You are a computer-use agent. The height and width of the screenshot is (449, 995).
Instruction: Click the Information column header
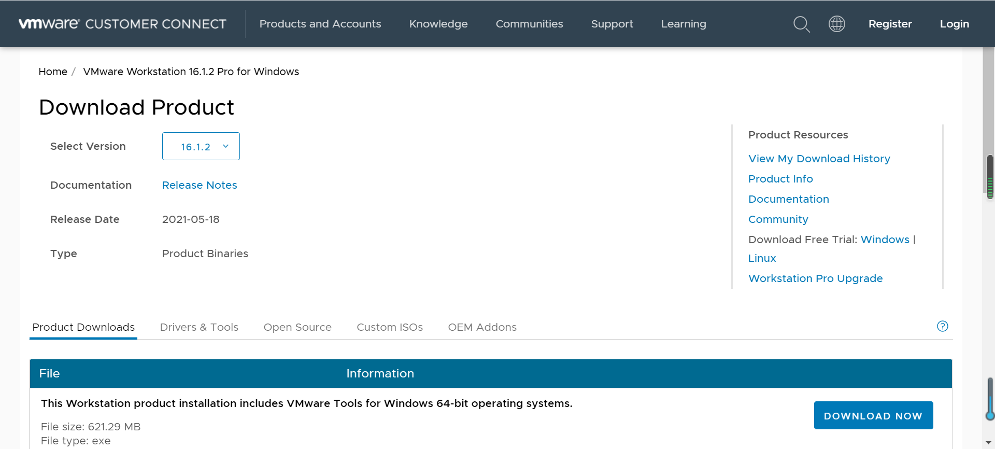coord(380,373)
